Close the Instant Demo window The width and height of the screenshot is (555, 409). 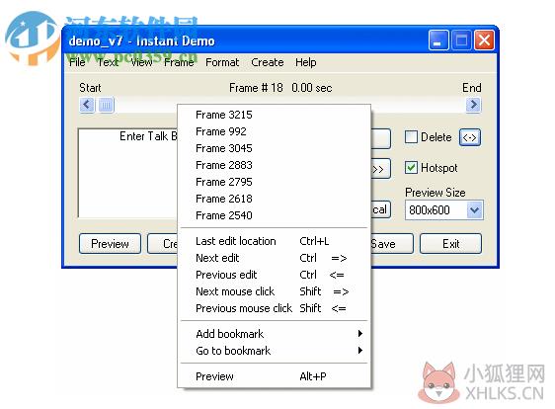point(484,41)
